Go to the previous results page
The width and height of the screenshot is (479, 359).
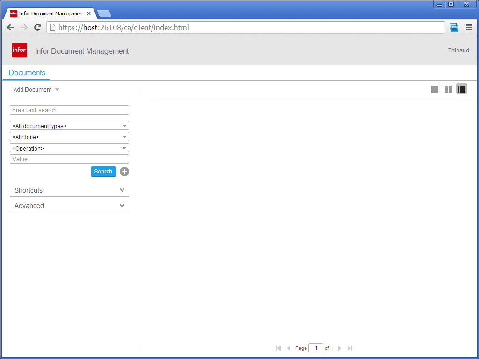pos(289,348)
